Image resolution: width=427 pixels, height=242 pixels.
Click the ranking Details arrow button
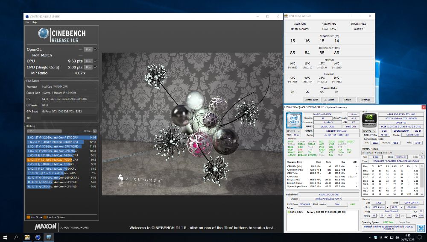94,131
